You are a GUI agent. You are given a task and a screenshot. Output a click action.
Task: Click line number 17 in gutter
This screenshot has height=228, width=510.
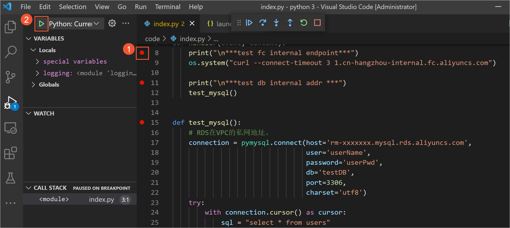155,143
